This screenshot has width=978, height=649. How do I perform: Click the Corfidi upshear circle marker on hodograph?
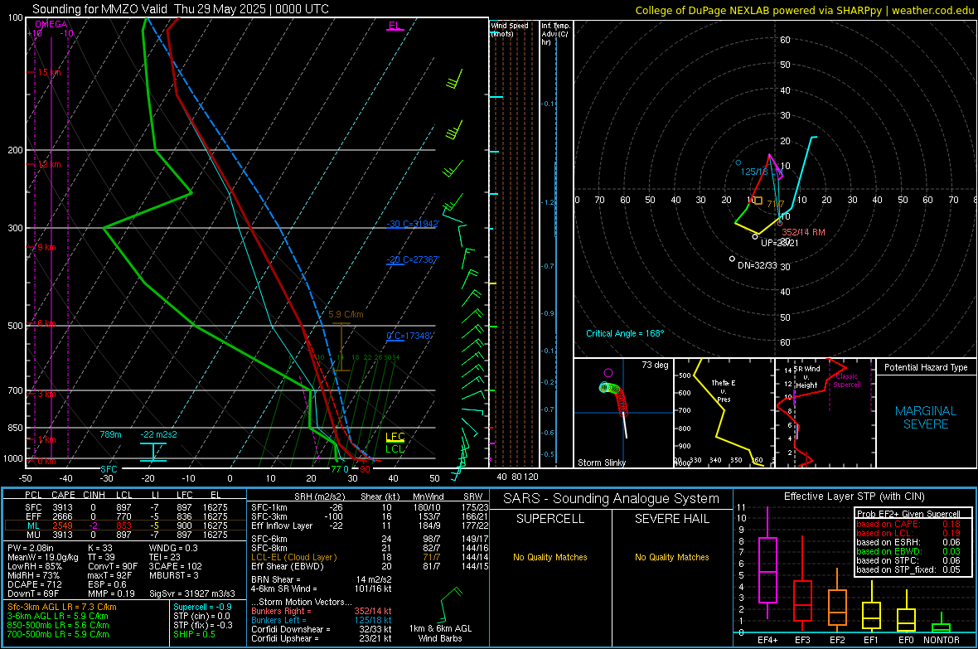coord(755,236)
